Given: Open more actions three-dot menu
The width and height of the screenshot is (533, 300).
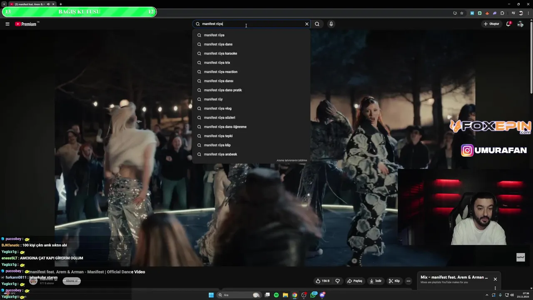Looking at the screenshot, I should pyautogui.click(x=408, y=281).
